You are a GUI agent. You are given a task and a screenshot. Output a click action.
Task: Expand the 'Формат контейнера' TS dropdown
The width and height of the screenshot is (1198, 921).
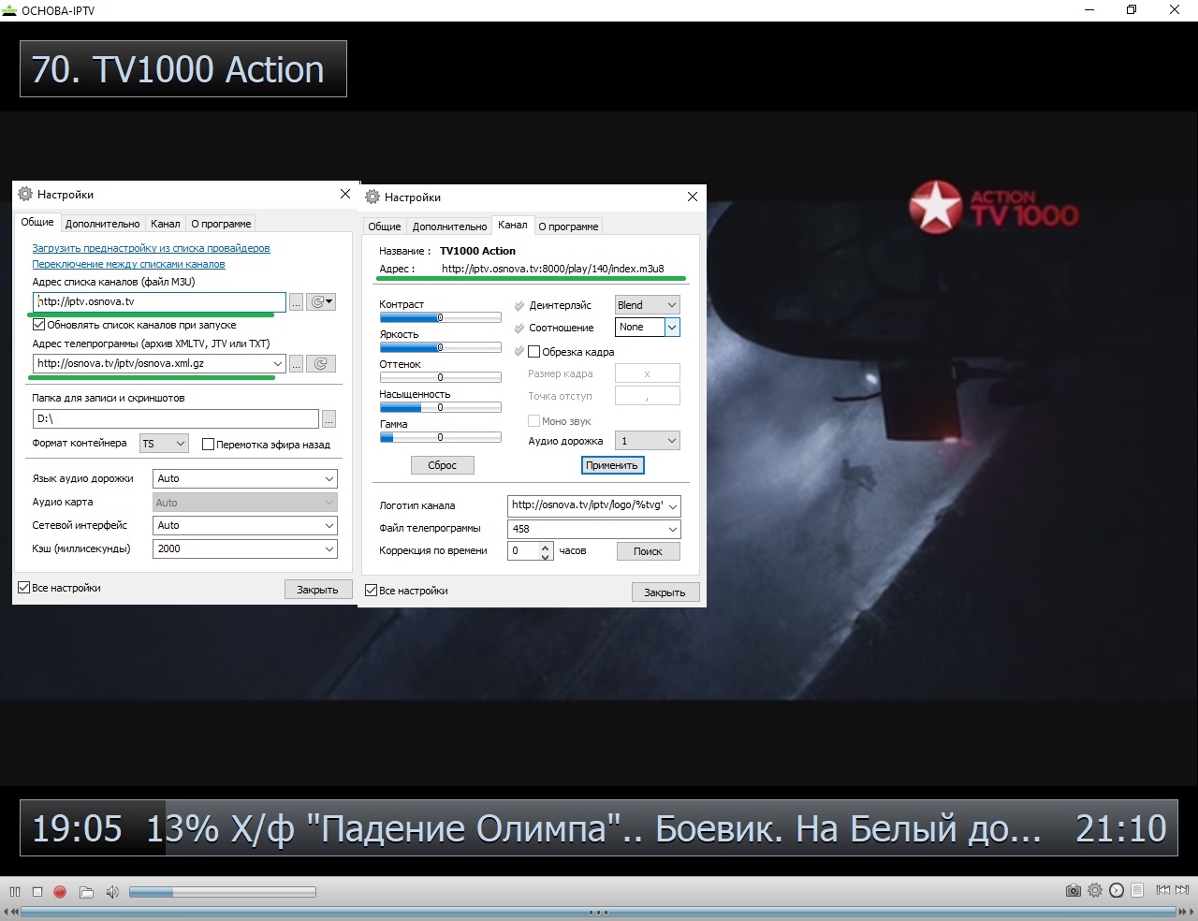(164, 444)
